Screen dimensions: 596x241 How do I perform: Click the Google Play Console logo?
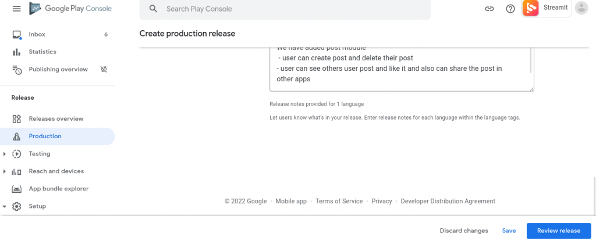[70, 9]
